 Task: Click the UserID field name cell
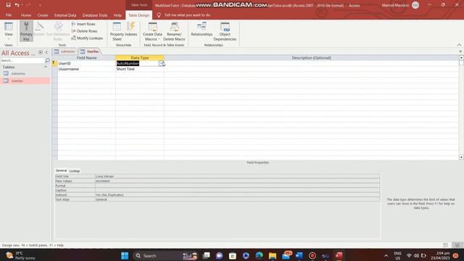coord(86,63)
